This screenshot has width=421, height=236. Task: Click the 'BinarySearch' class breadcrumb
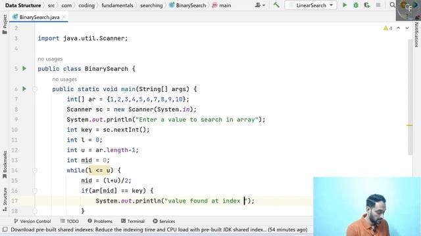click(187, 5)
